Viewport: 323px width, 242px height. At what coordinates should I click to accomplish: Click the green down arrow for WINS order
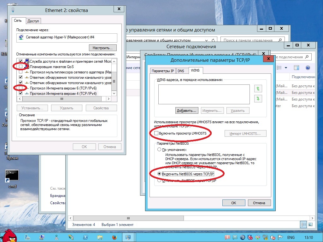point(258,99)
